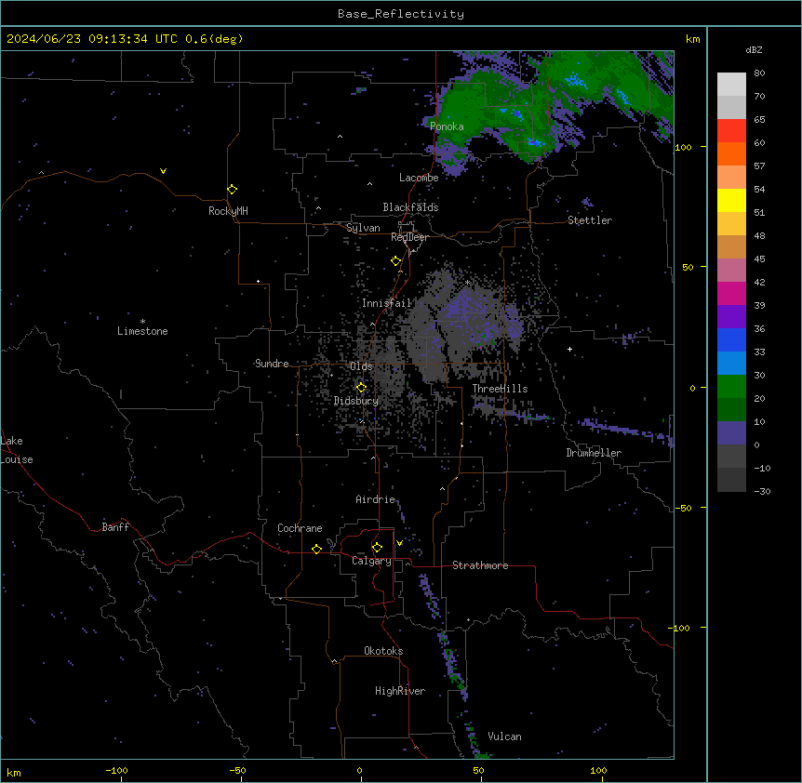Viewport: 802px width, 783px height.
Task: Click the Airdrie label
Action: coord(376,499)
